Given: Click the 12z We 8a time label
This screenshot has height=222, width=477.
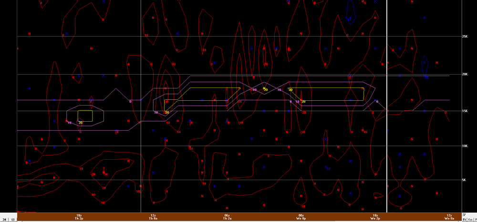Looking at the screenshot, I should (x=449, y=217).
